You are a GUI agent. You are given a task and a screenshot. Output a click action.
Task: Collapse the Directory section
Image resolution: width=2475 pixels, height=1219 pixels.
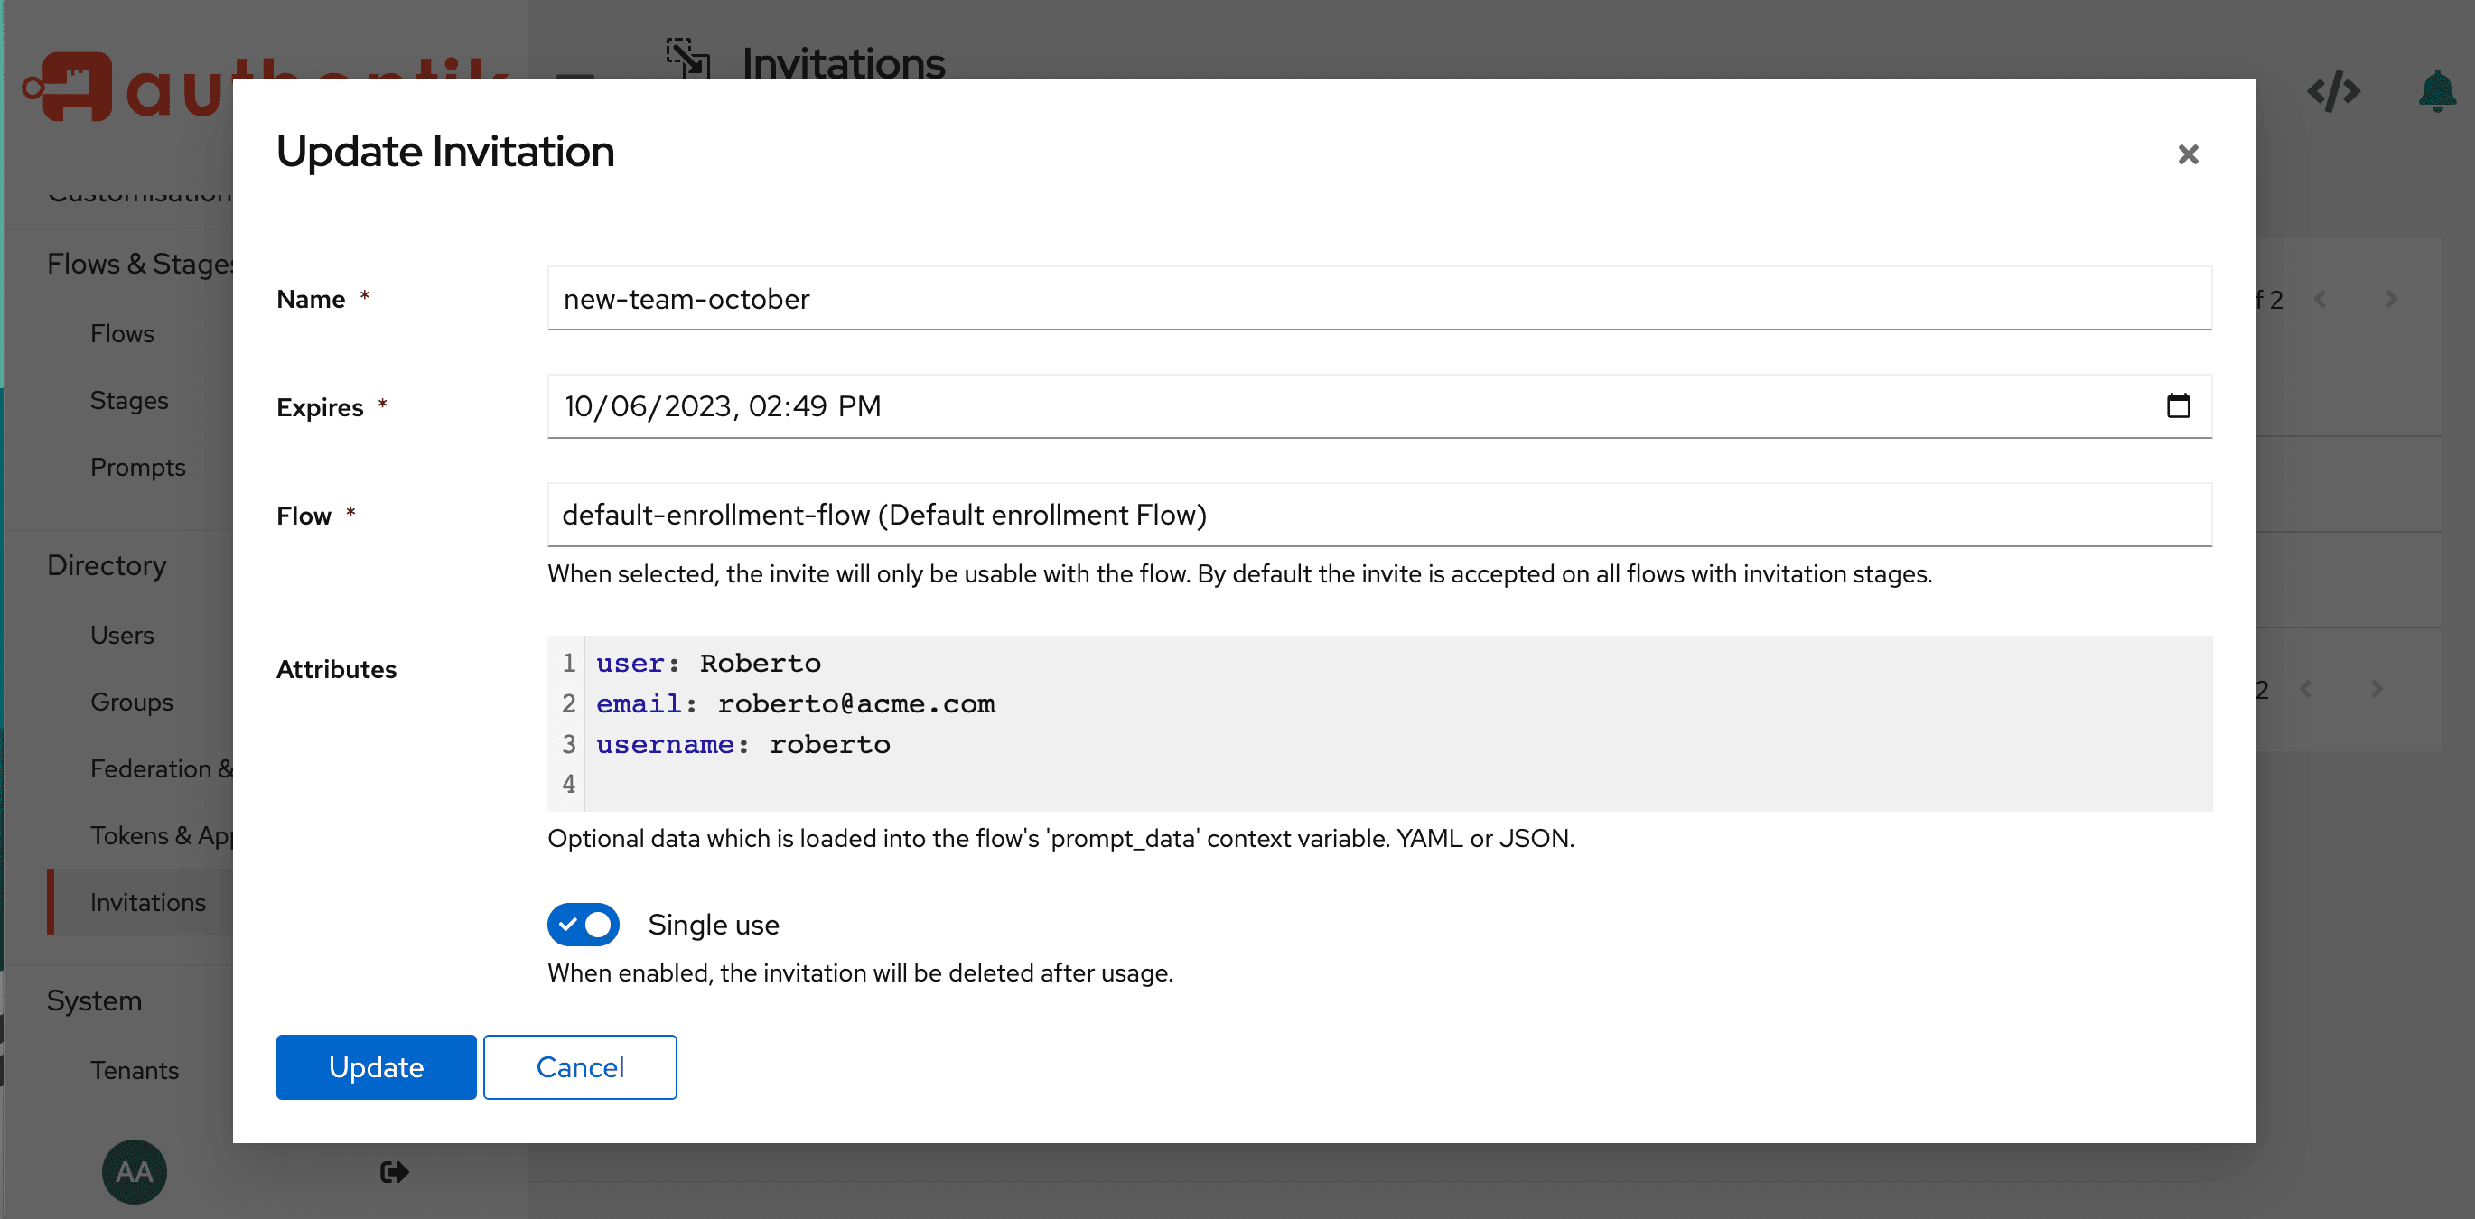pyautogui.click(x=106, y=565)
